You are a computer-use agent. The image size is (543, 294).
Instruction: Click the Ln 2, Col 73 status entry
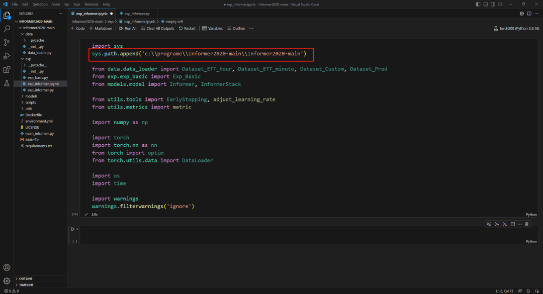pyautogui.click(x=505, y=291)
